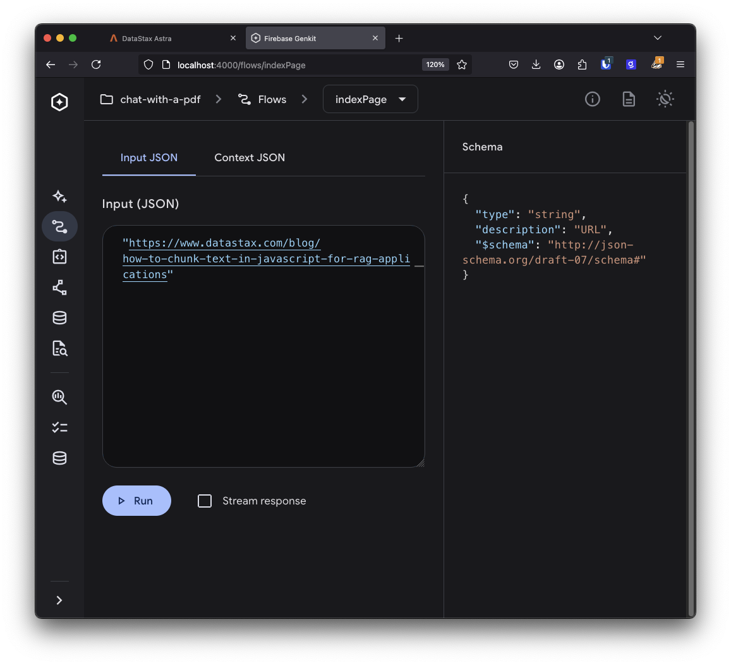The width and height of the screenshot is (731, 665).
Task: Open the document icon in top bar
Action: coord(629,99)
